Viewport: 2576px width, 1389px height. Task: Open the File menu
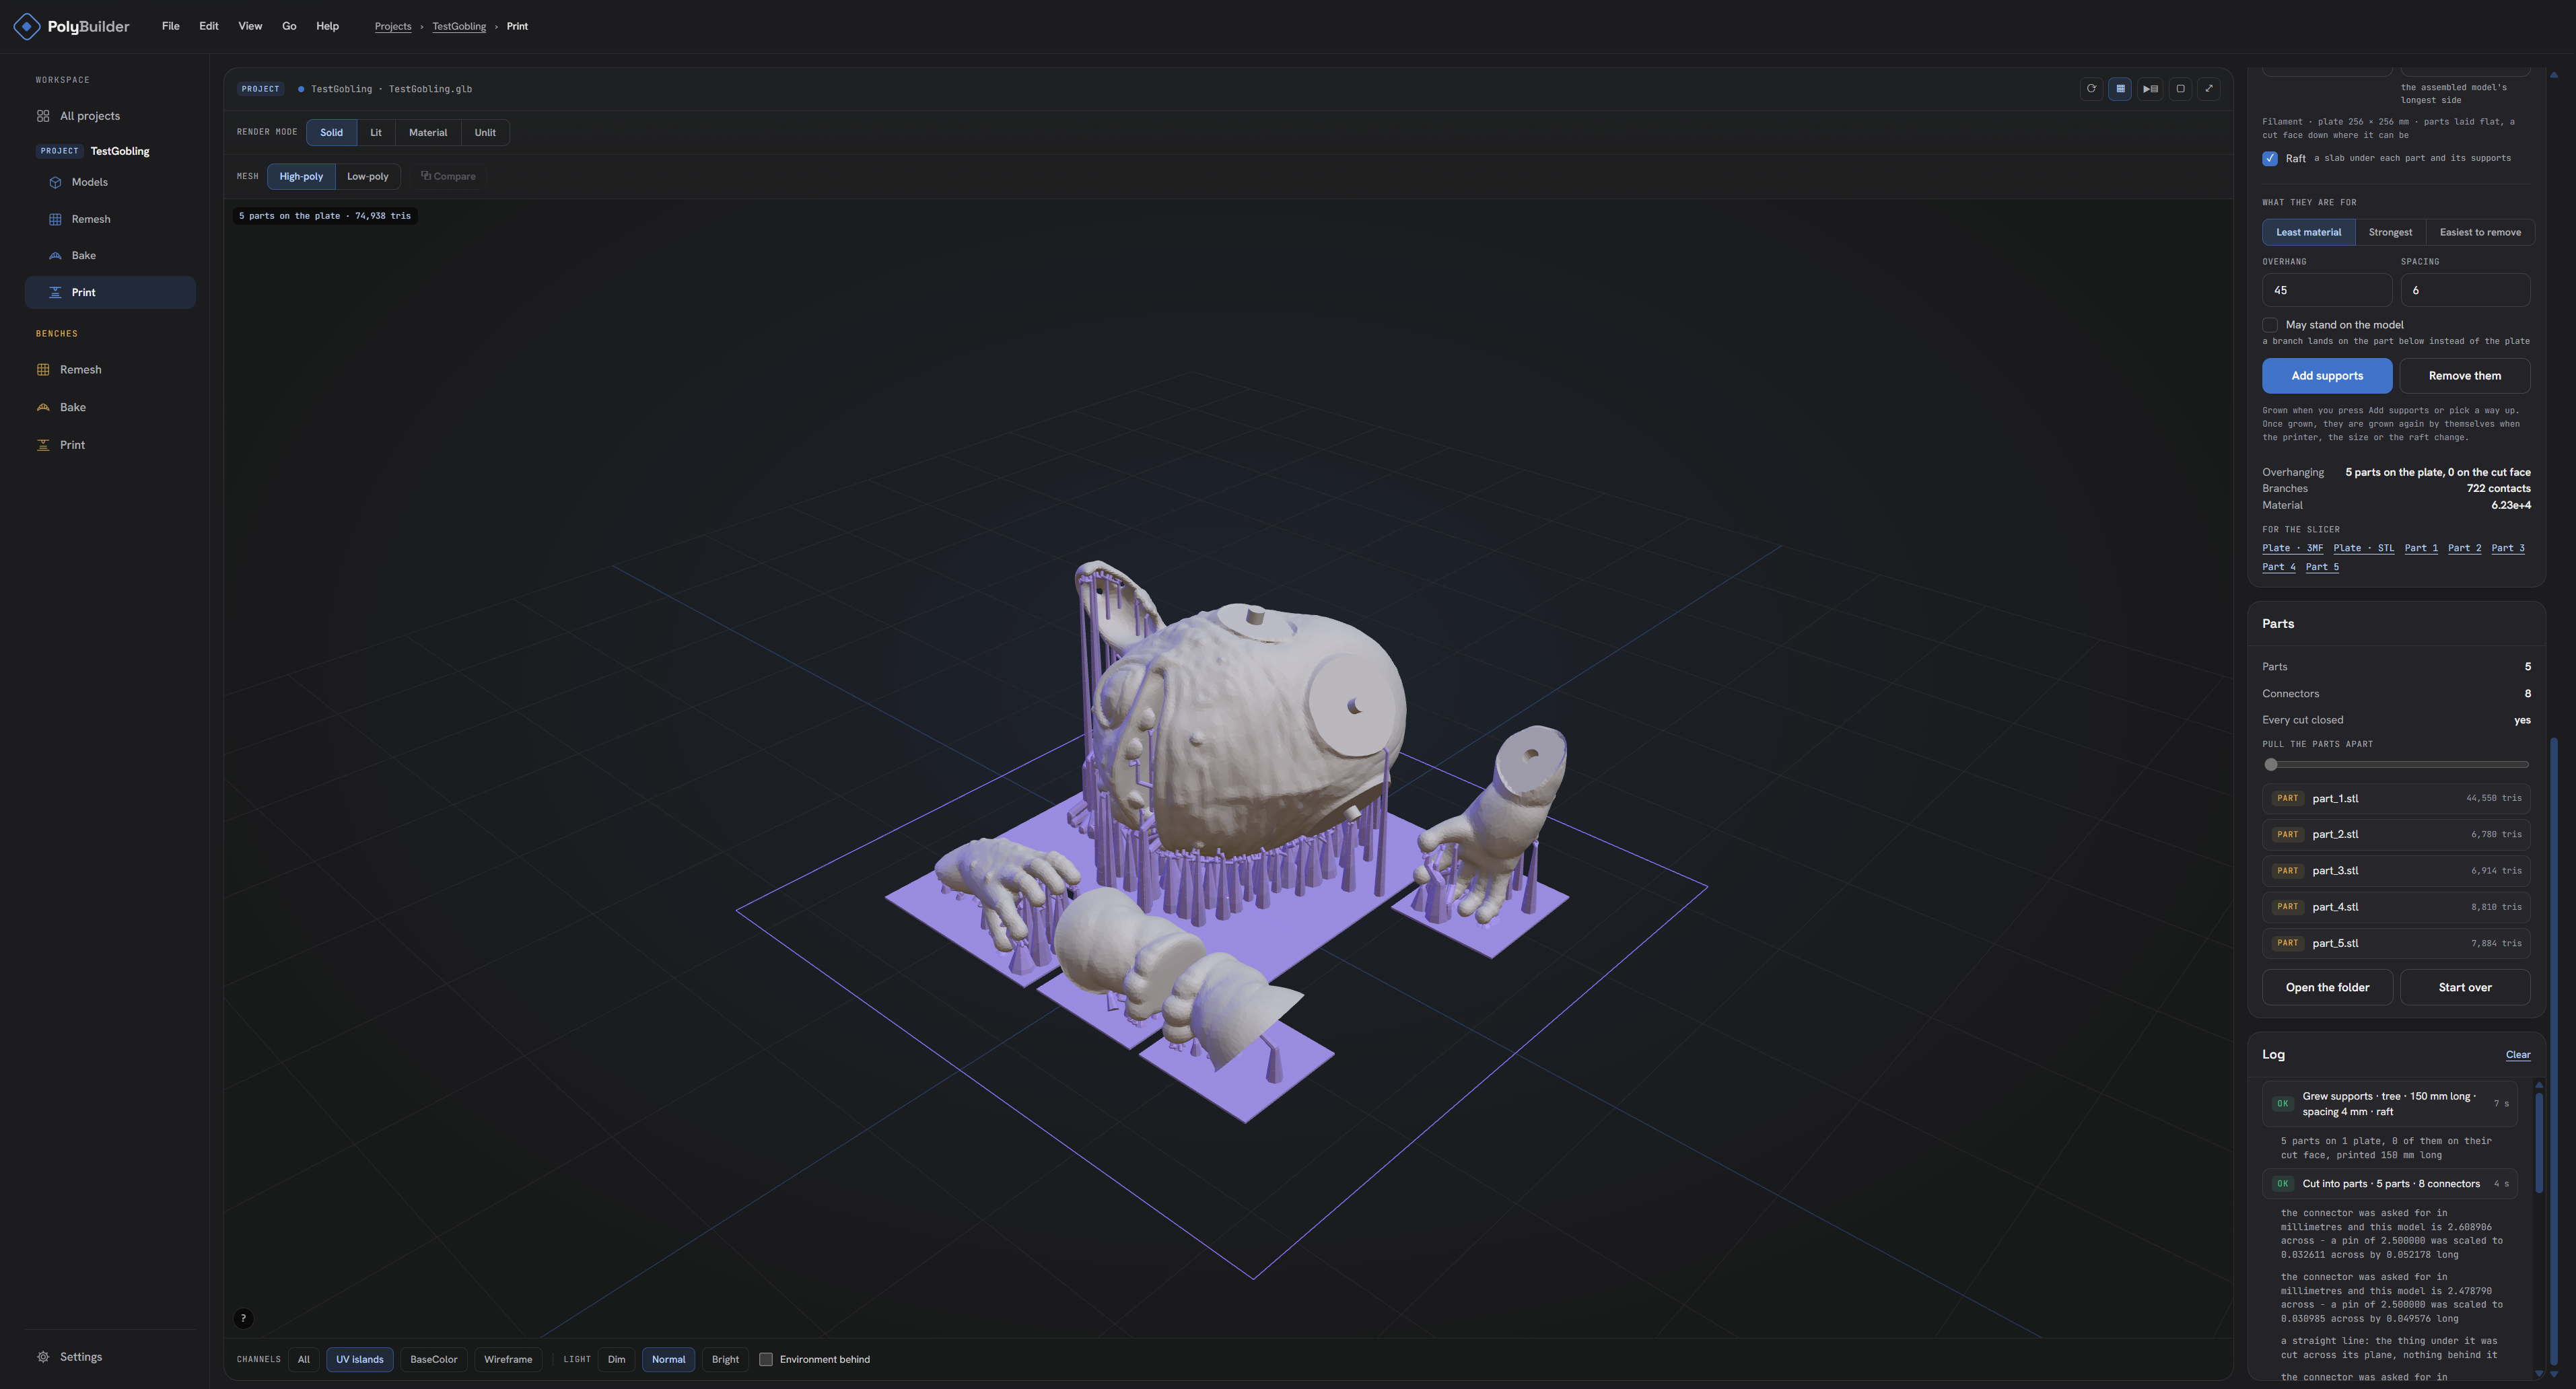click(x=171, y=26)
